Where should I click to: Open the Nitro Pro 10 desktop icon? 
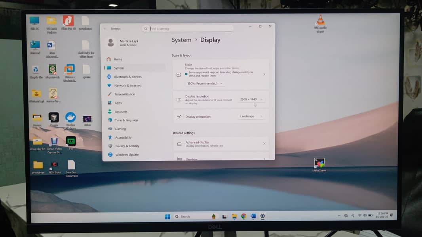(68, 21)
